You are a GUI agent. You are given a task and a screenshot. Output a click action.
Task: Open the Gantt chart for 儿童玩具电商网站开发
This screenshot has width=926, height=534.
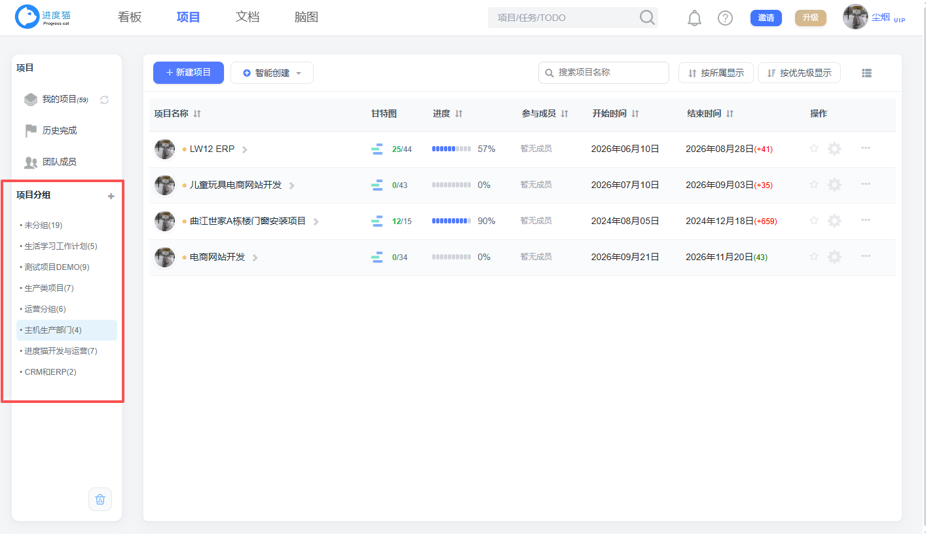(x=377, y=185)
